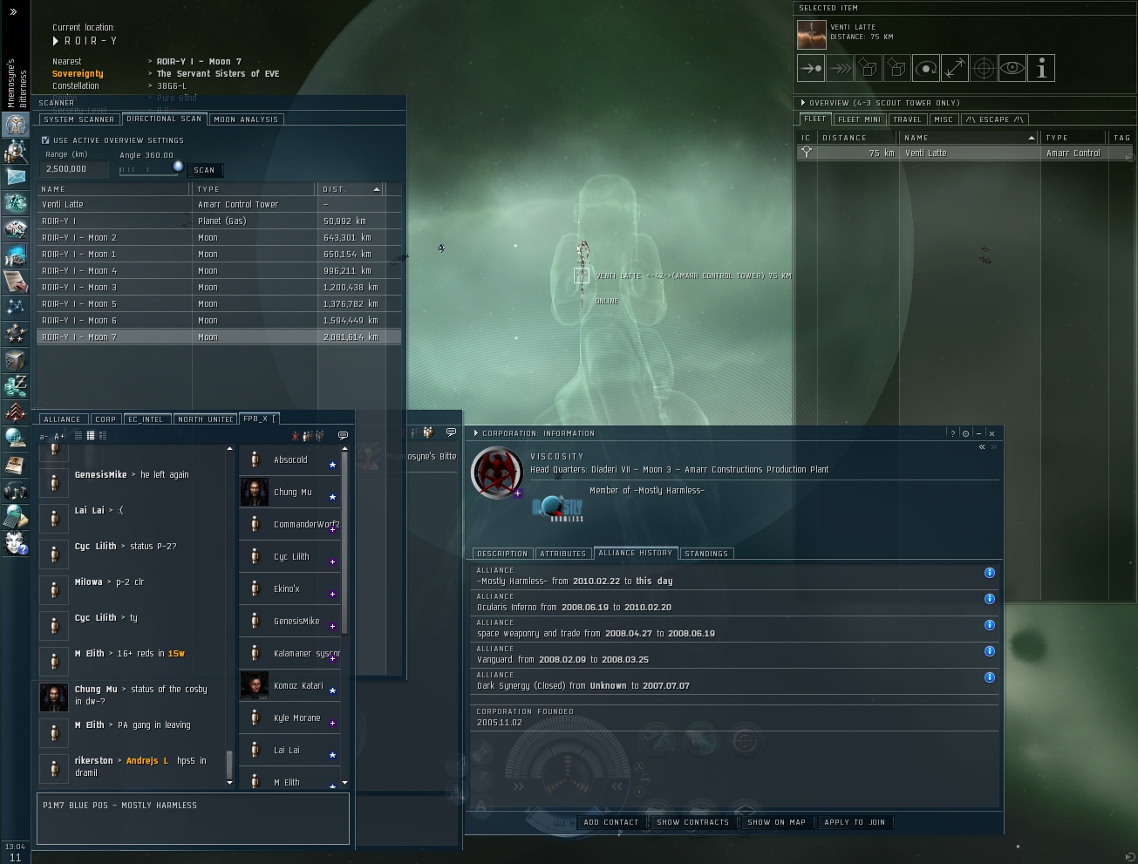Switch overview to Fleet Mini tab
This screenshot has width=1138, height=864.
[860, 119]
